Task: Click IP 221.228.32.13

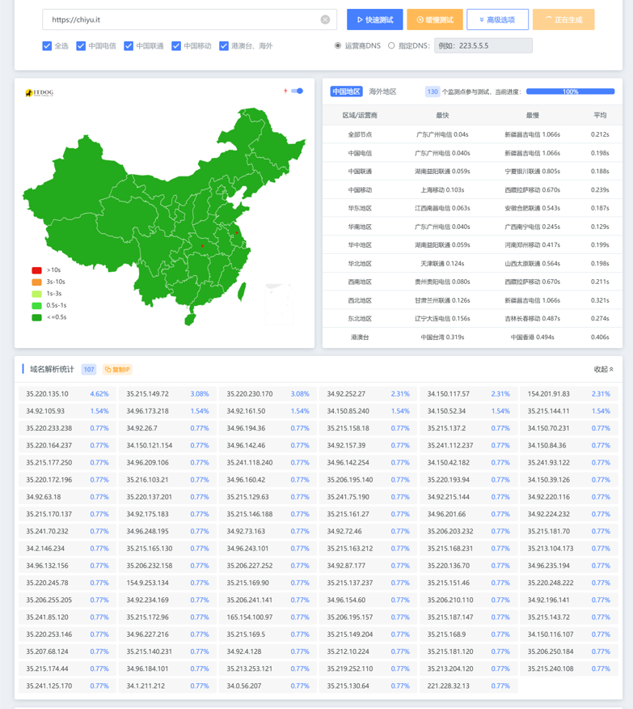Action: (449, 686)
